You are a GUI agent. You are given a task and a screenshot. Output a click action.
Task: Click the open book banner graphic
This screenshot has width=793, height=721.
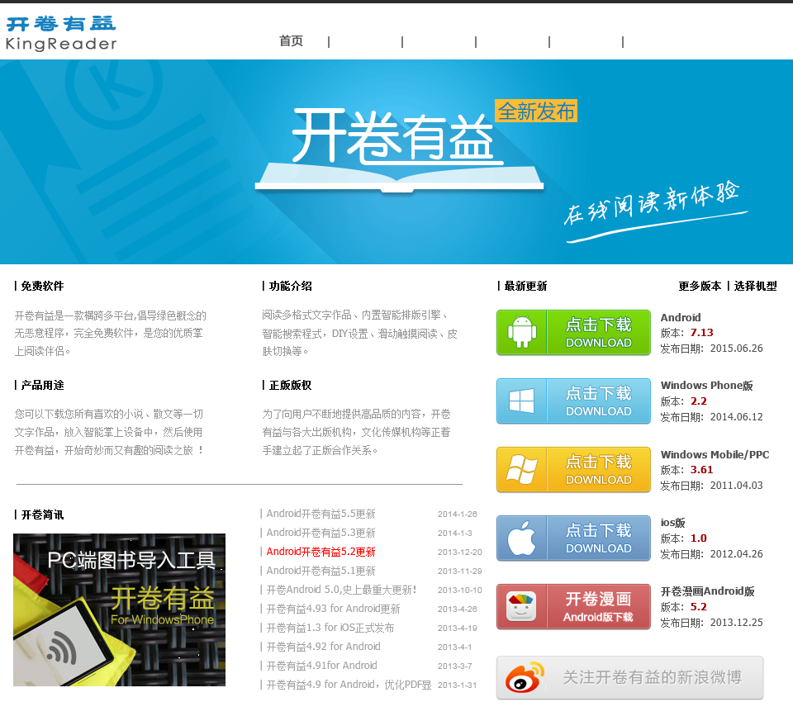(x=399, y=178)
